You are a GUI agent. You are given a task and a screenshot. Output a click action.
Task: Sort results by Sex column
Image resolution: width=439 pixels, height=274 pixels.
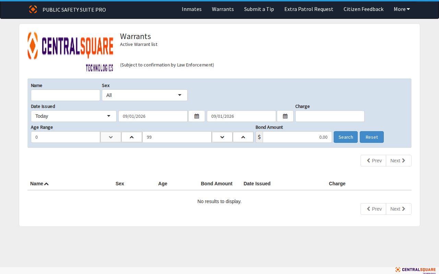pos(120,184)
